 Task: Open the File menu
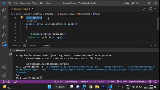point(9,3)
